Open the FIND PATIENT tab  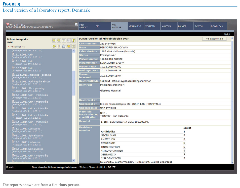(87, 26)
